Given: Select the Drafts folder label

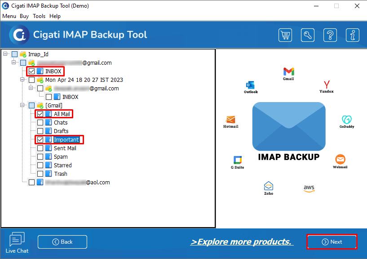Looking at the screenshot, I should [61, 131].
